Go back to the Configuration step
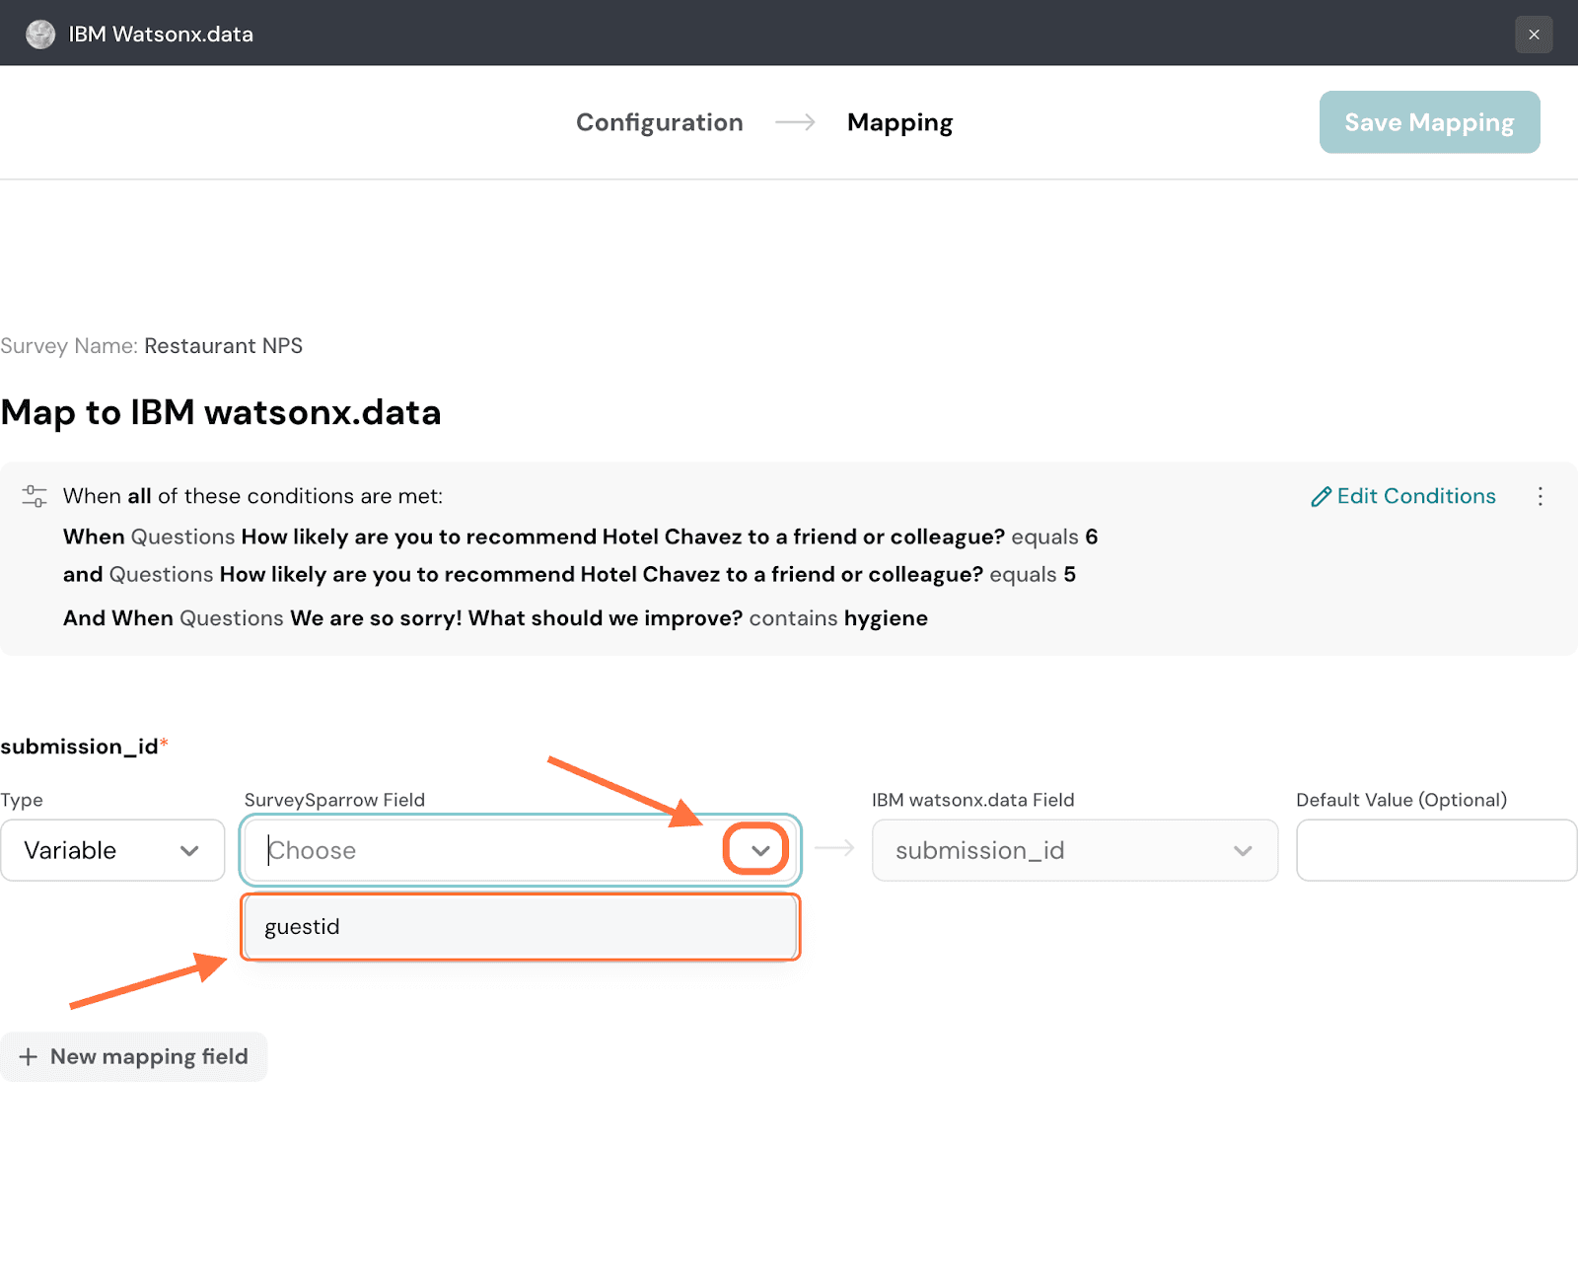This screenshot has height=1287, width=1578. tap(659, 122)
